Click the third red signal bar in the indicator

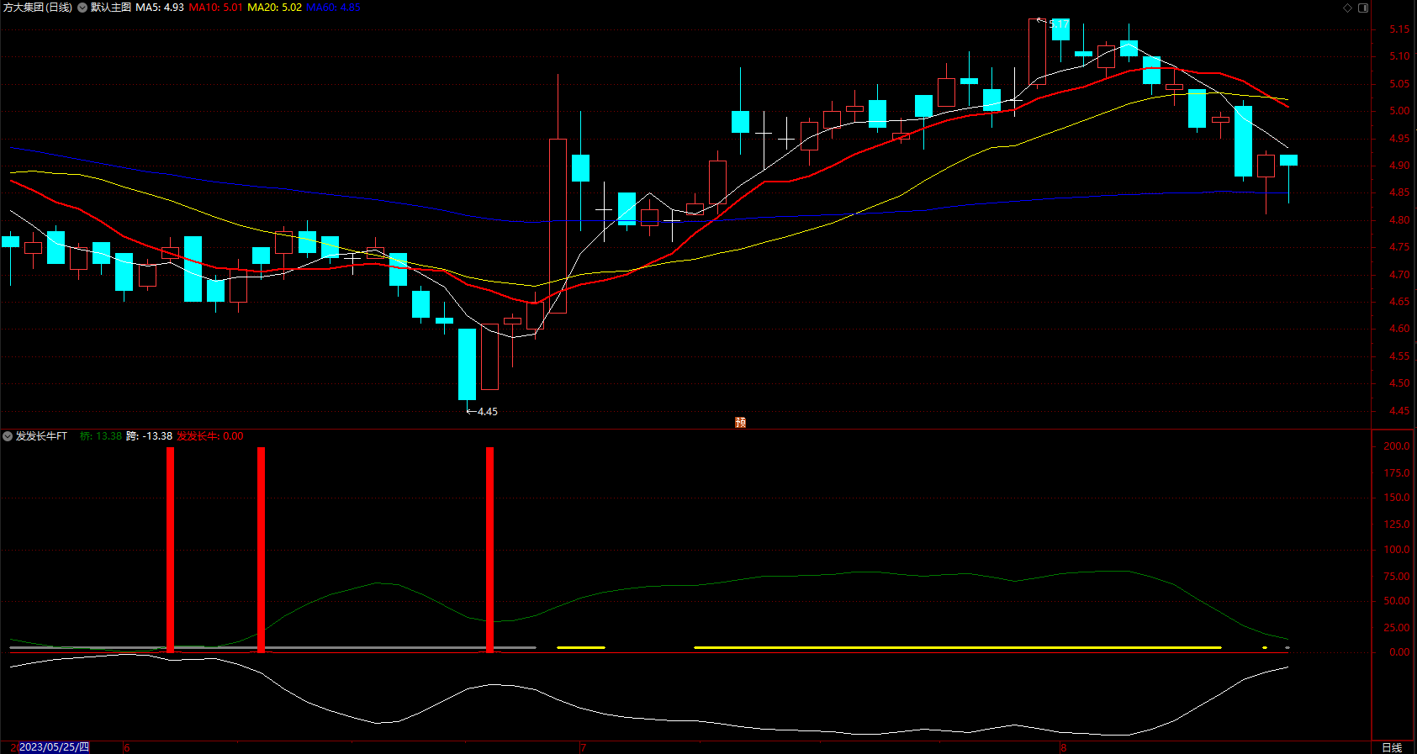click(490, 550)
